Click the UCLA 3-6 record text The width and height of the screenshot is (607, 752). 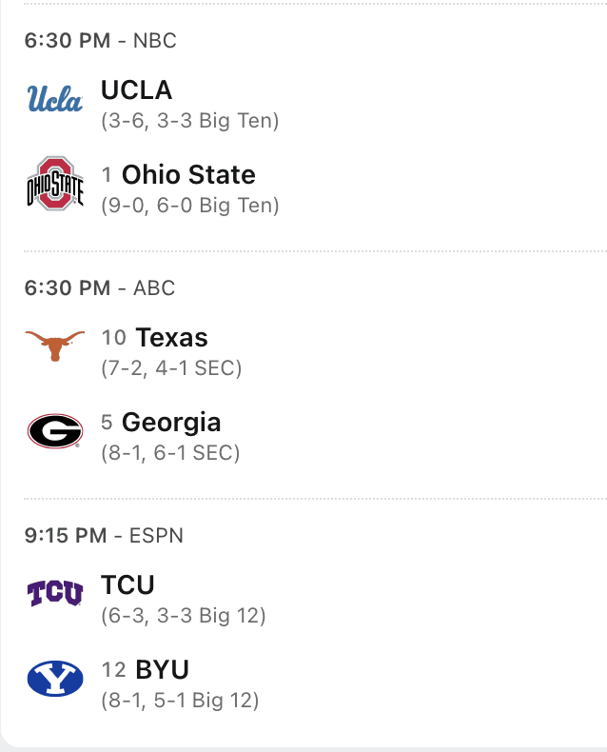coord(189,122)
